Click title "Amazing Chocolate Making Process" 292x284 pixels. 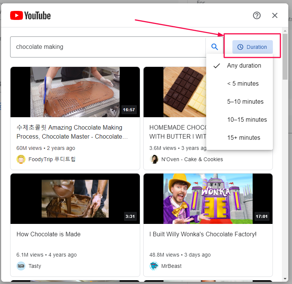pyautogui.click(x=72, y=132)
